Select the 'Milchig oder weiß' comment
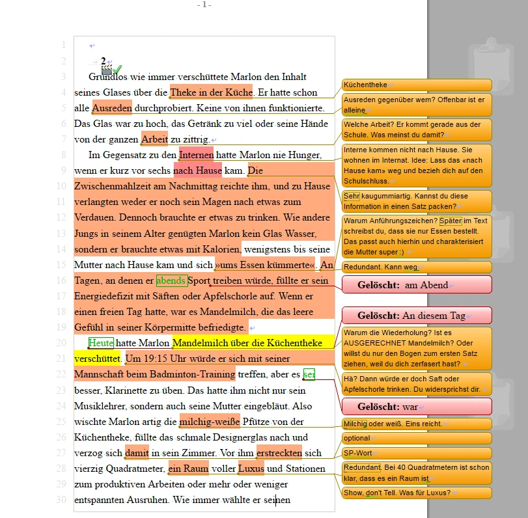The width and height of the screenshot is (528, 518). tap(417, 424)
